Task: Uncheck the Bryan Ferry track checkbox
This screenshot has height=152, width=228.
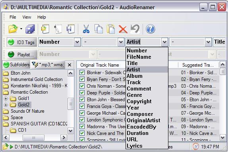Action: pyautogui.click(x=82, y=79)
